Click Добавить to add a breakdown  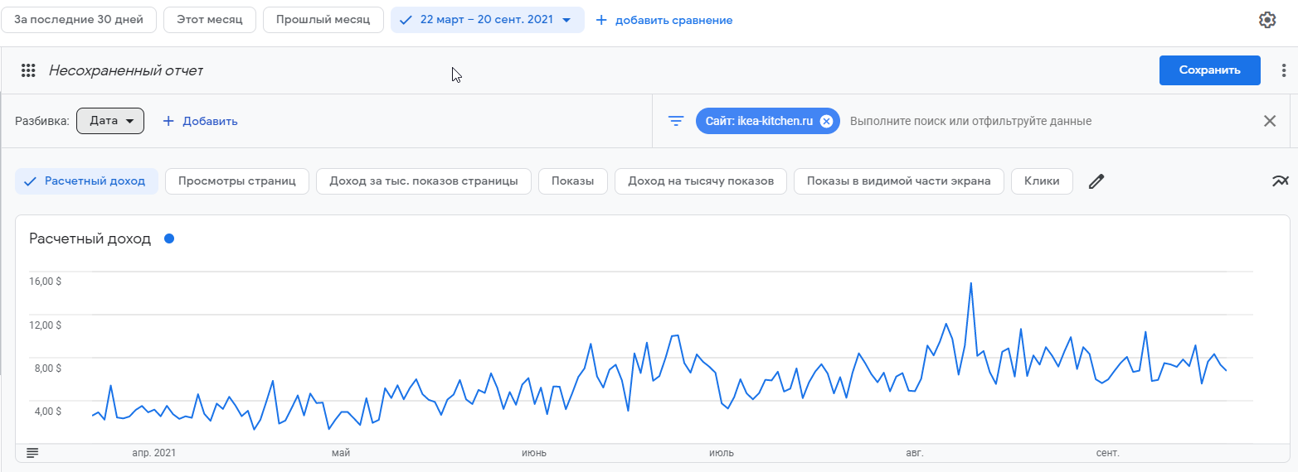point(200,121)
